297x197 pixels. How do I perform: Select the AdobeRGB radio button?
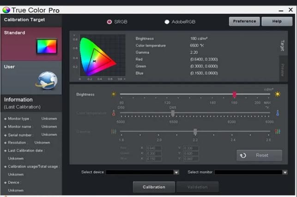167,22
